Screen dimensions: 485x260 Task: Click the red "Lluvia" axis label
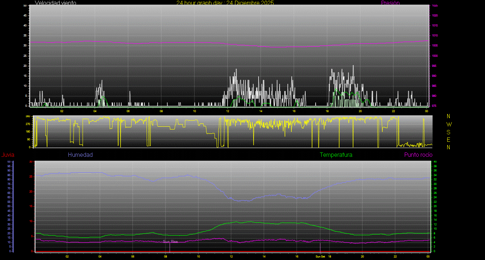click(7, 155)
